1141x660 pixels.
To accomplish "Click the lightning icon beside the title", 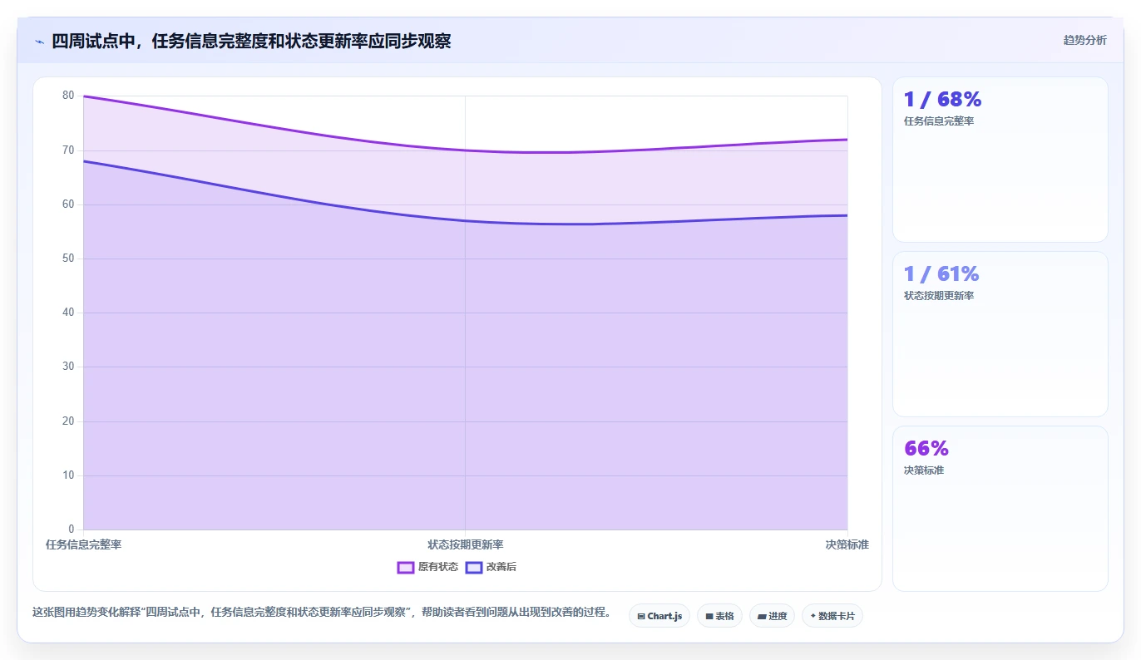I will (39, 42).
